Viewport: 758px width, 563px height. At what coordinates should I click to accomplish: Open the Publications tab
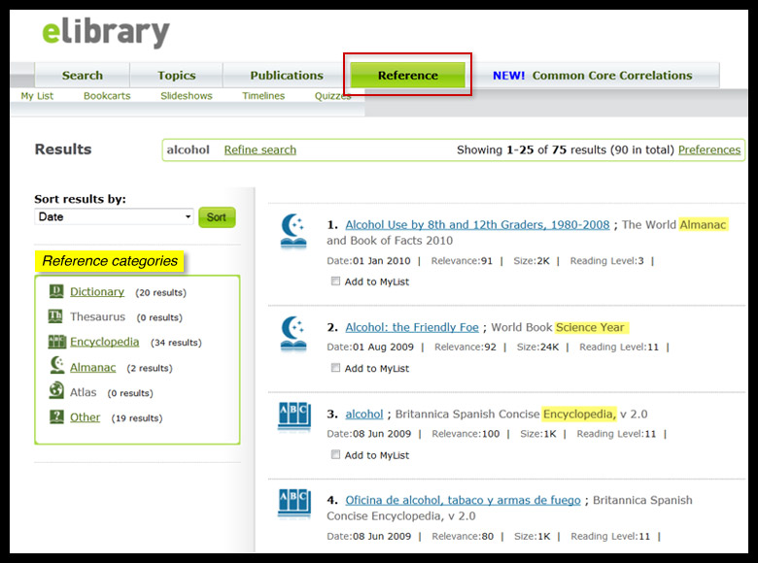point(287,76)
